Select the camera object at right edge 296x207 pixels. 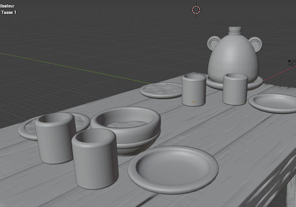point(291,63)
